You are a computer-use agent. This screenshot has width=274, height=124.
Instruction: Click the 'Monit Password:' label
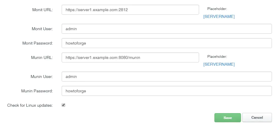[x=37, y=43]
